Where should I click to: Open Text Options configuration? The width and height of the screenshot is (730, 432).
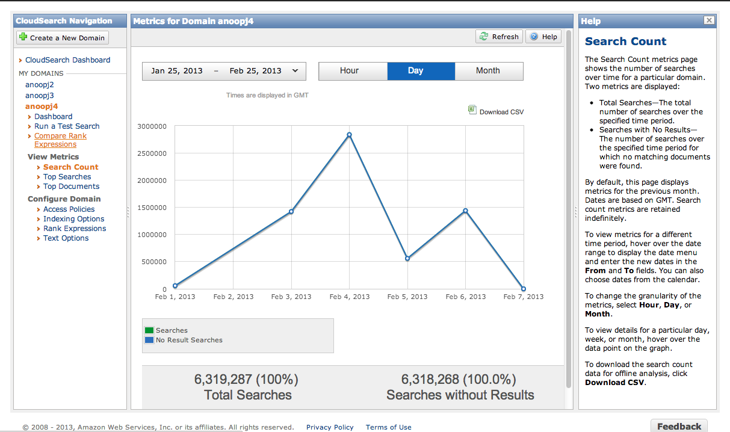point(66,238)
